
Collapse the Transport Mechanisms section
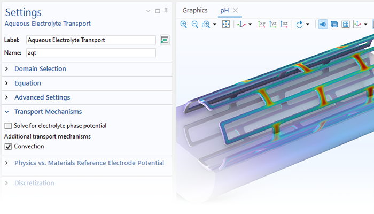point(6,112)
